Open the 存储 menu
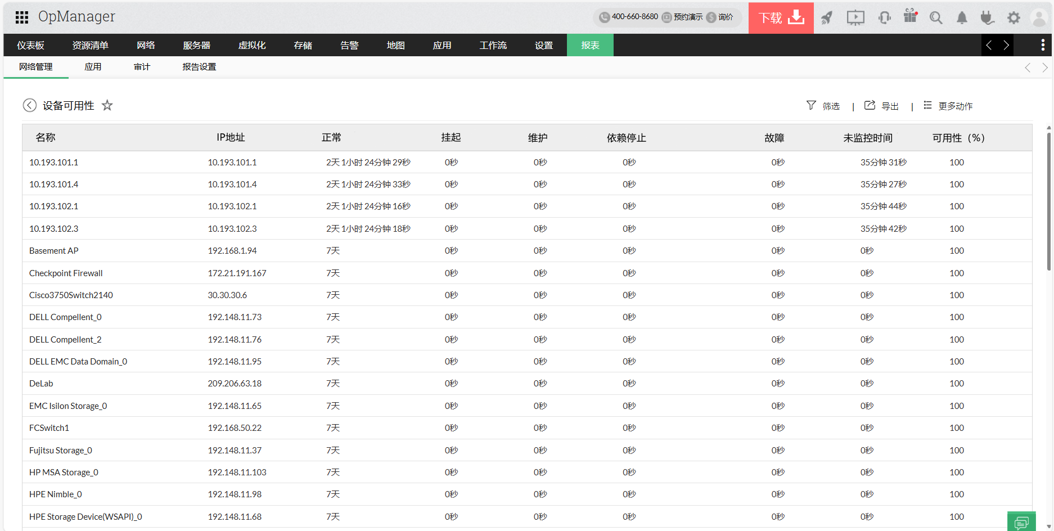This screenshot has width=1054, height=531. click(x=303, y=46)
